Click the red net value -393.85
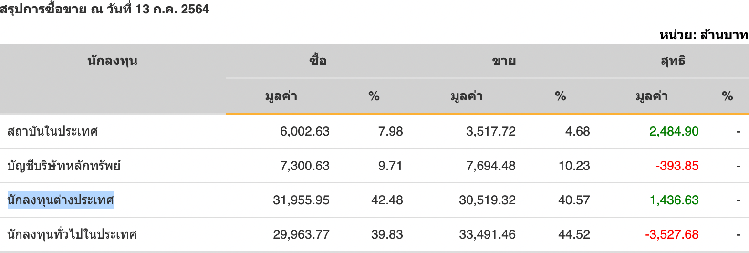 click(x=677, y=166)
